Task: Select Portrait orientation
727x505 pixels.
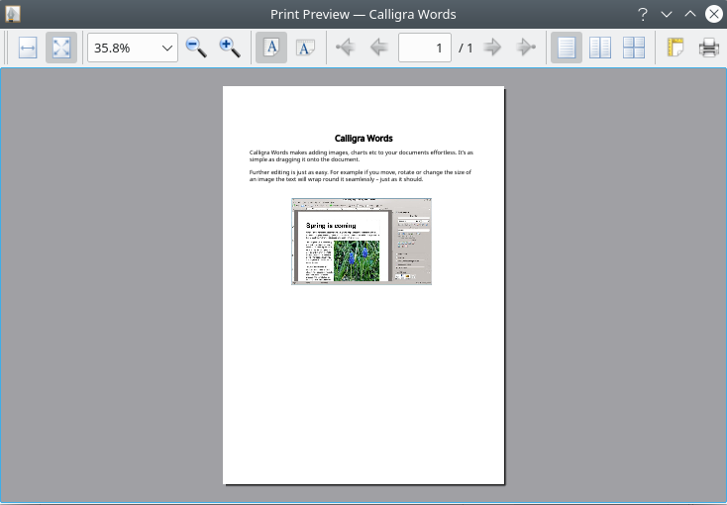Action: click(x=271, y=48)
